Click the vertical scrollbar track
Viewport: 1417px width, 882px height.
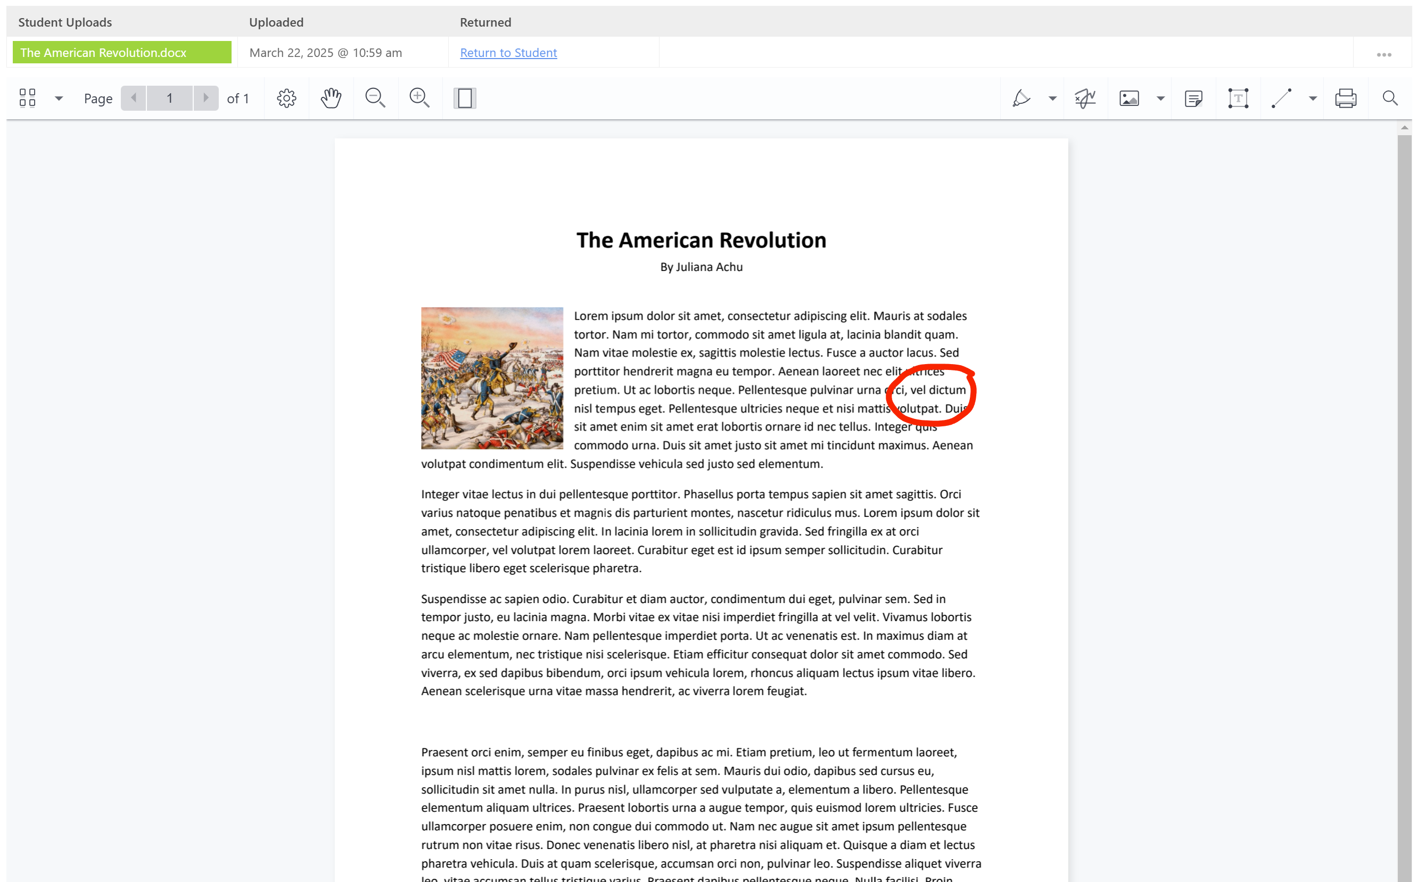[x=1404, y=507]
